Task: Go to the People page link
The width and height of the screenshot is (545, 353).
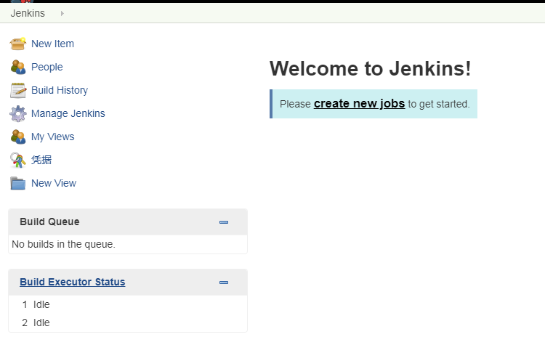Action: coord(47,67)
